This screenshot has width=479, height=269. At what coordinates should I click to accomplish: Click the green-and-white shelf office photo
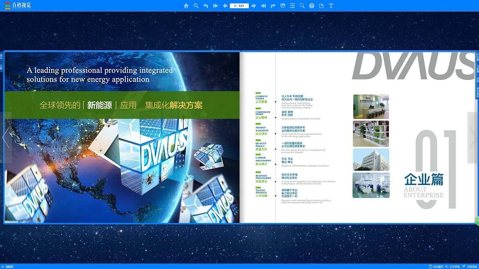point(371,133)
